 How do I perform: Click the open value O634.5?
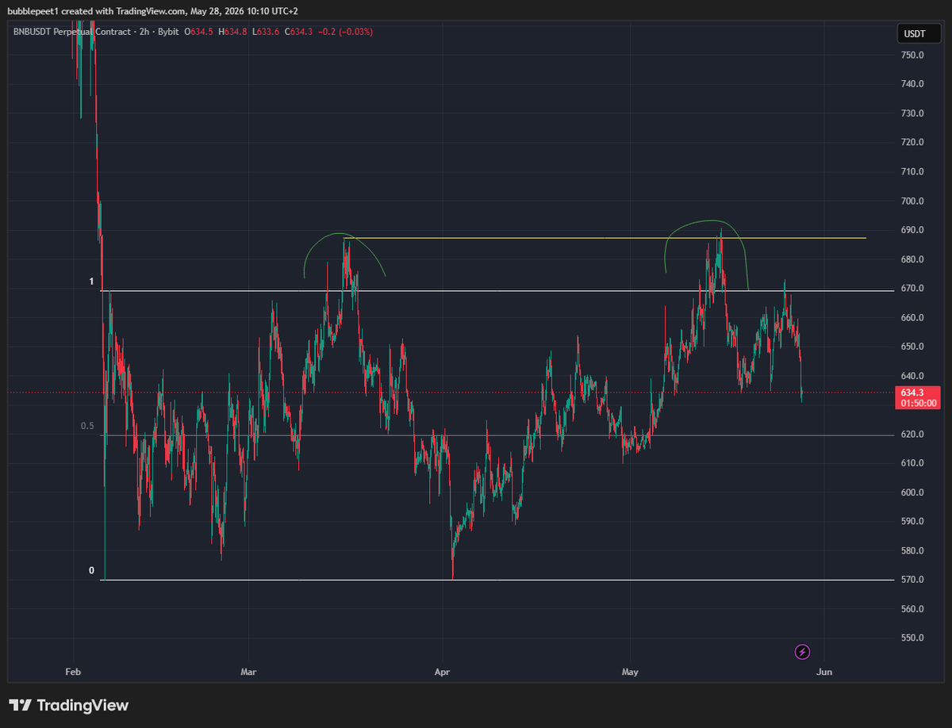pos(199,32)
